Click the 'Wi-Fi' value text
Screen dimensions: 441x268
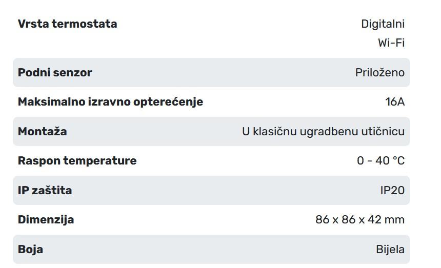click(391, 43)
